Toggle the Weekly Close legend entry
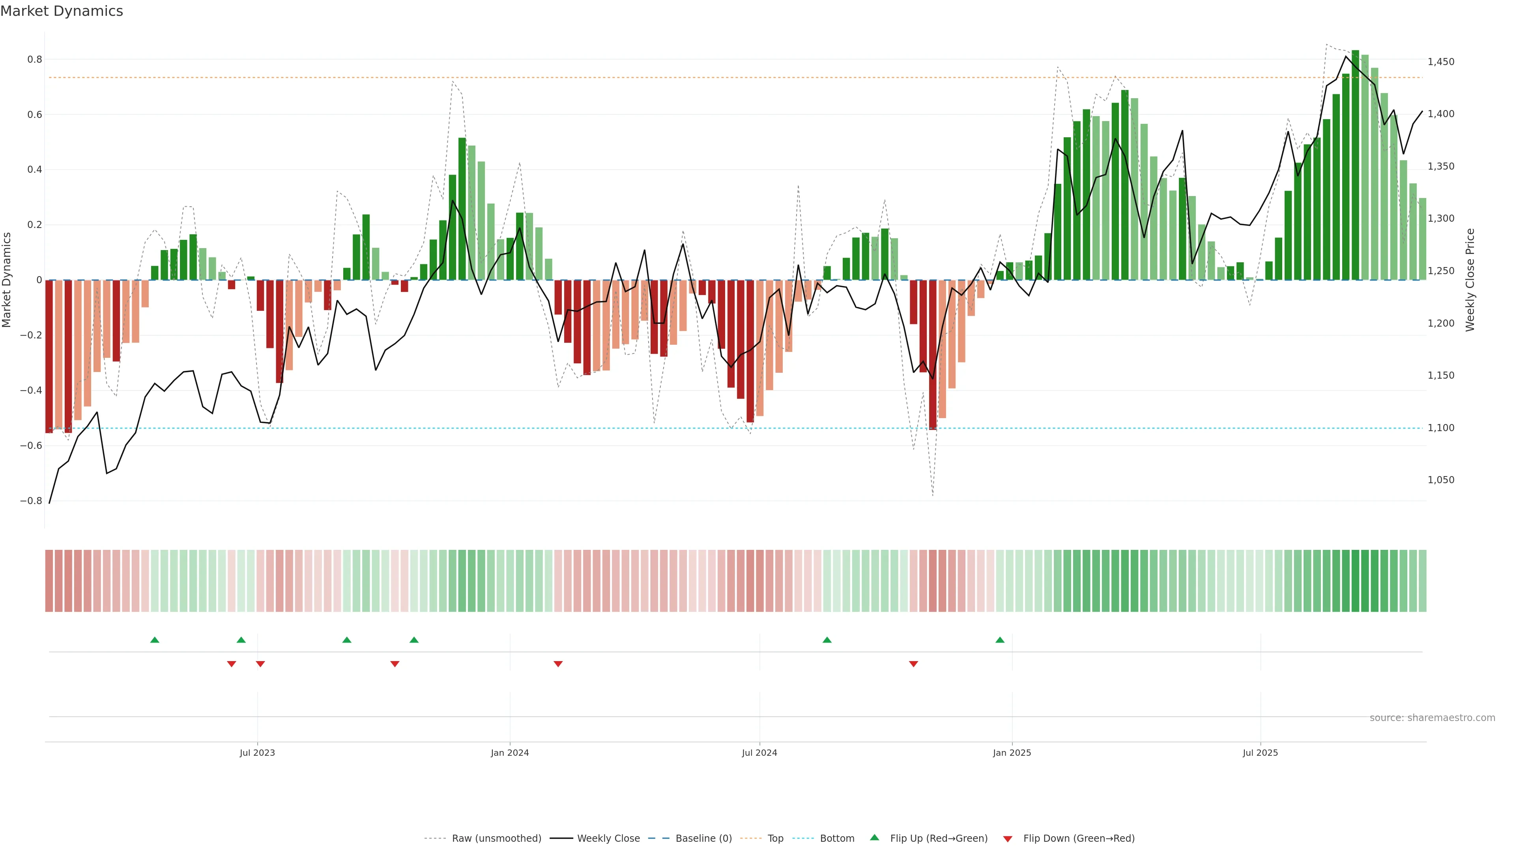This screenshot has height=852, width=1515. tap(608, 839)
